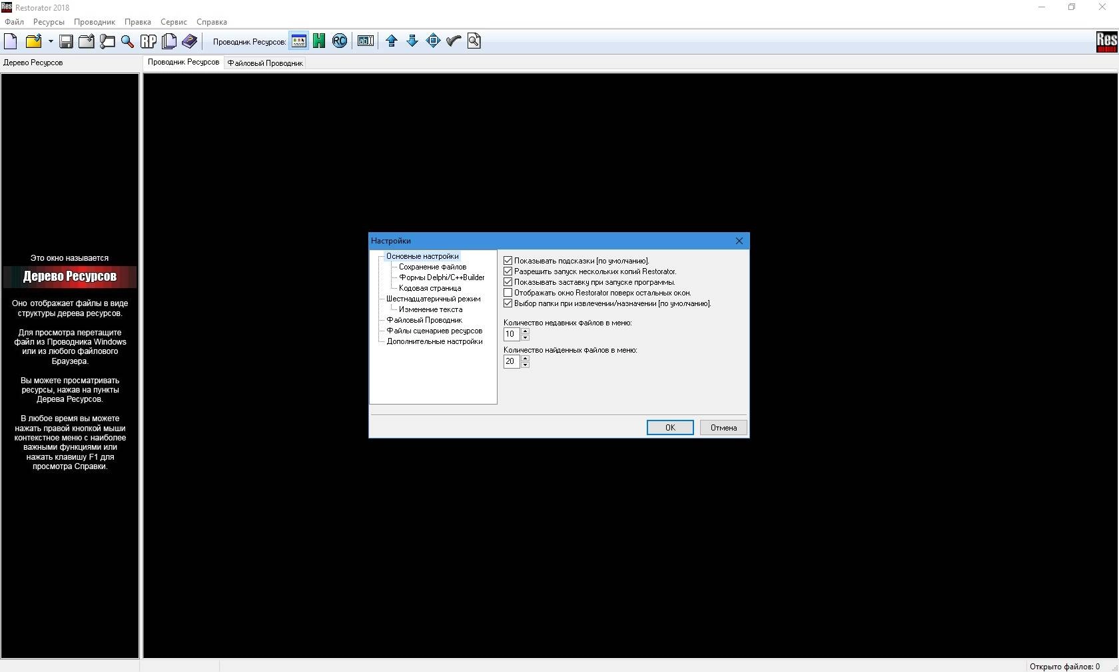This screenshot has width=1119, height=672.
Task: Open the Проводник menu
Action: tap(95, 22)
